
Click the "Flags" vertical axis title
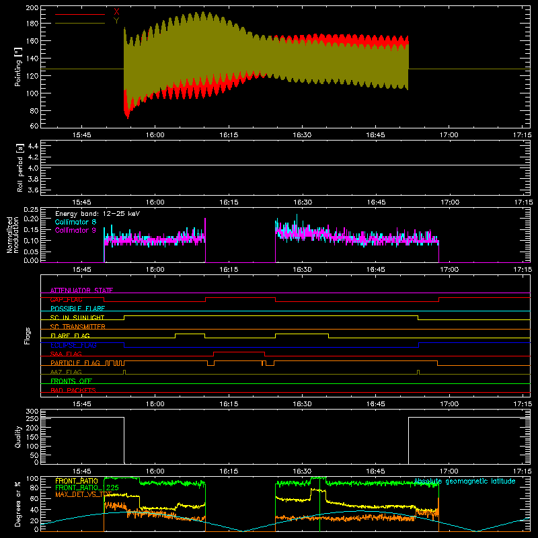click(27, 336)
